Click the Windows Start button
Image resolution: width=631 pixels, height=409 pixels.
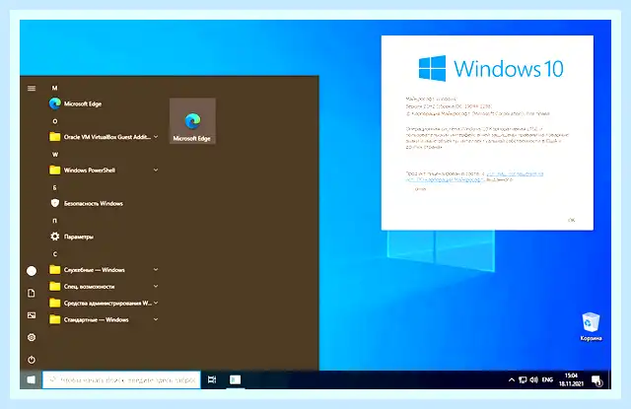(x=31, y=379)
